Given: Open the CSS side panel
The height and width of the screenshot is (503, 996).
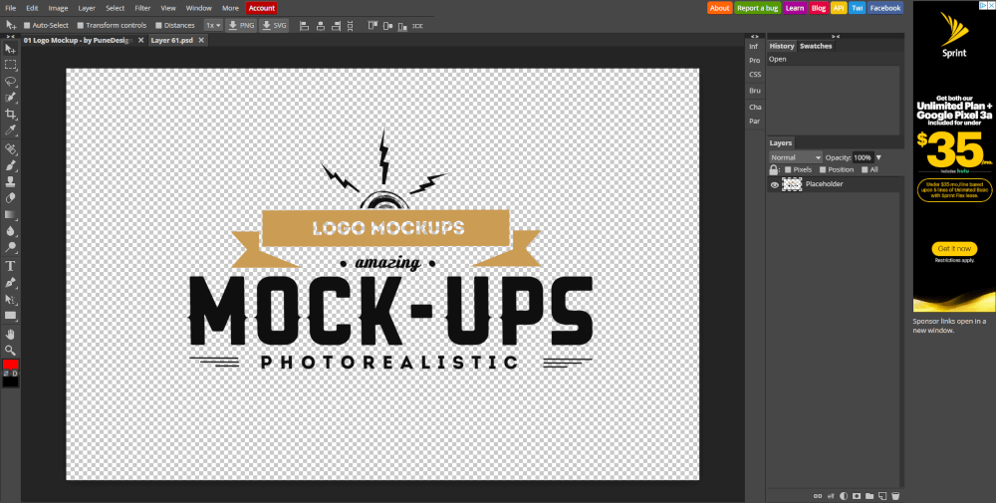Looking at the screenshot, I should tap(755, 75).
